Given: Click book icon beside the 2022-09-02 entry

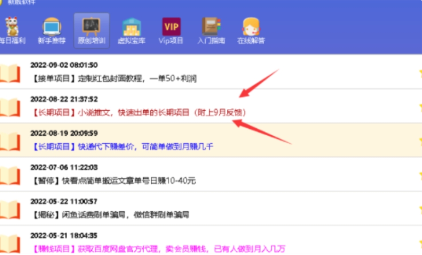Looking at the screenshot, I should tap(10, 73).
